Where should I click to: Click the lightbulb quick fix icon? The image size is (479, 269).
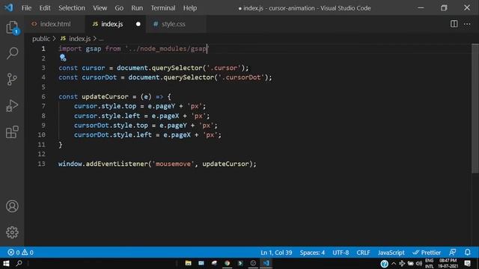point(63,58)
